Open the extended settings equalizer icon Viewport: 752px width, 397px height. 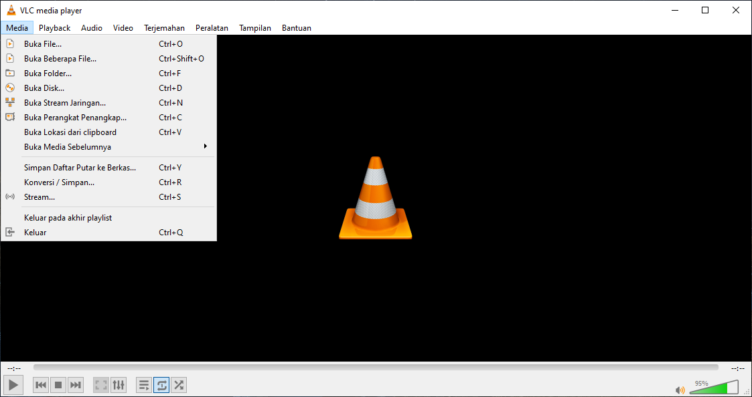pos(119,385)
